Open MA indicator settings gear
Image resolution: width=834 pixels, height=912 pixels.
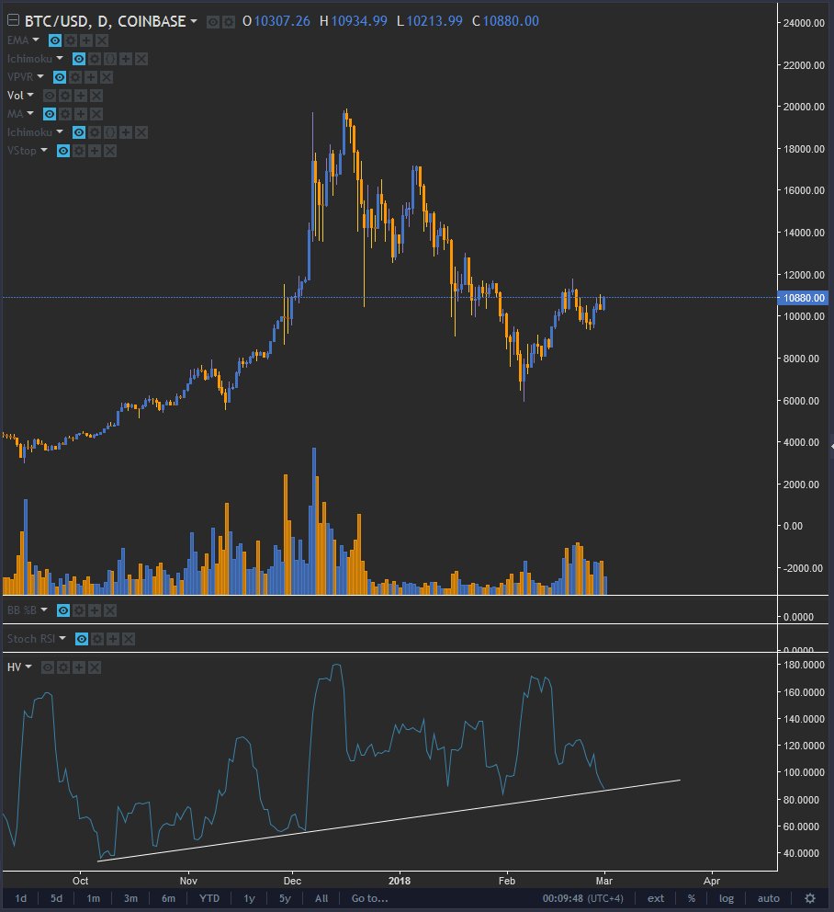[65, 114]
